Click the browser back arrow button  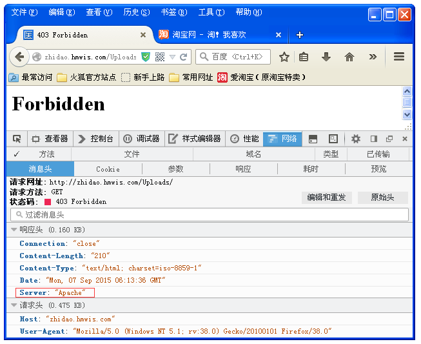point(19,57)
